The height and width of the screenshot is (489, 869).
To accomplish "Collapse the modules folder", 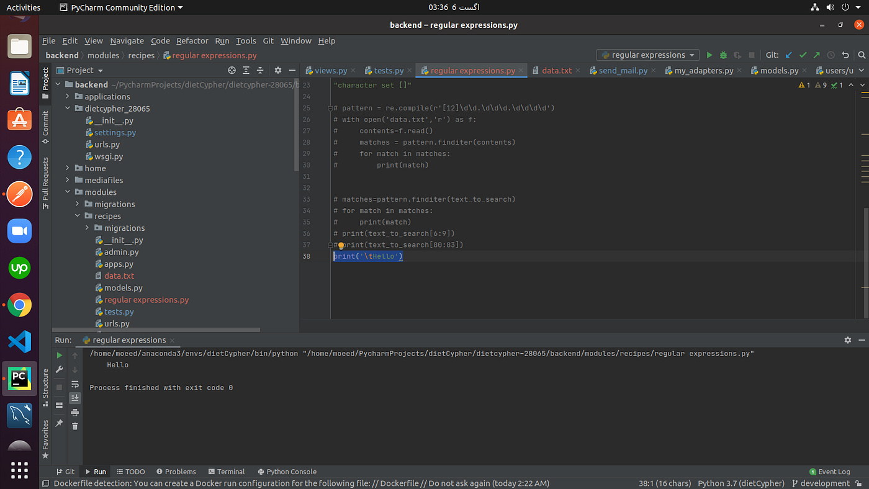I will (x=69, y=192).
